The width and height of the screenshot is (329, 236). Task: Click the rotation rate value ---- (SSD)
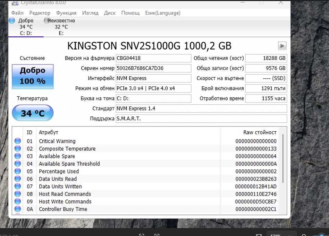[266, 78]
